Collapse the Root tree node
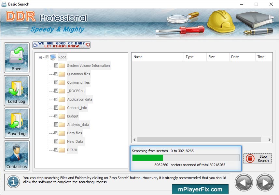This screenshot has width=279, height=195. 40,57
